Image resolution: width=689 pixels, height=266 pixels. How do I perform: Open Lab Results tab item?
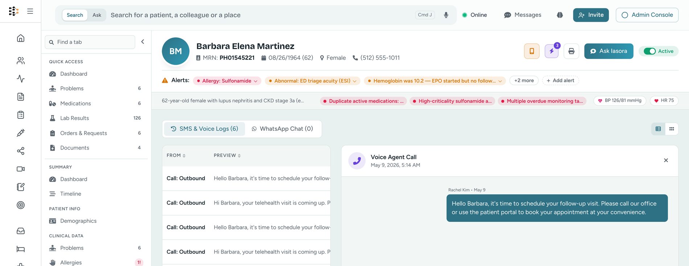coord(96,118)
